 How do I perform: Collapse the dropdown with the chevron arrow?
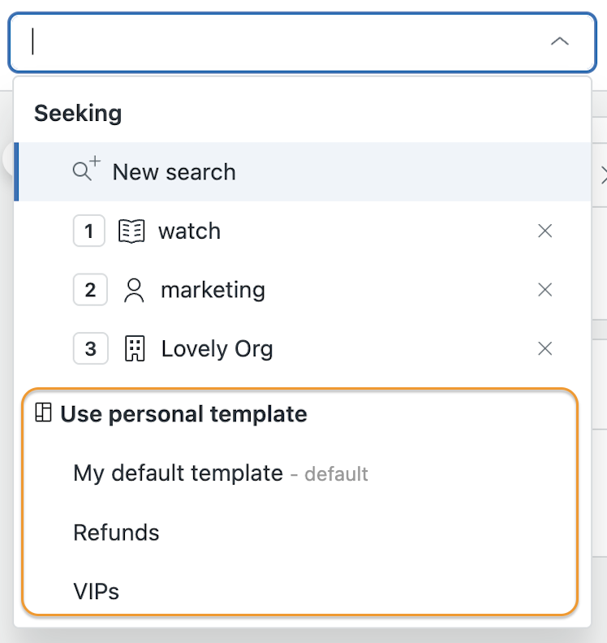559,41
